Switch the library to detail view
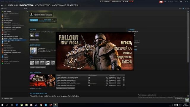This screenshot has height=107, width=190. click(183, 9)
